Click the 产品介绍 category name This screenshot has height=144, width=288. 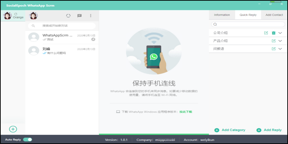(220, 41)
